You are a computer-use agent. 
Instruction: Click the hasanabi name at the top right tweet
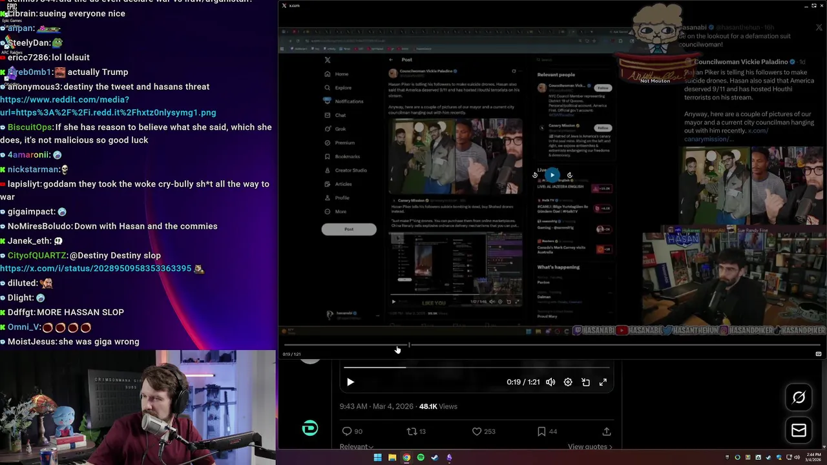694,28
